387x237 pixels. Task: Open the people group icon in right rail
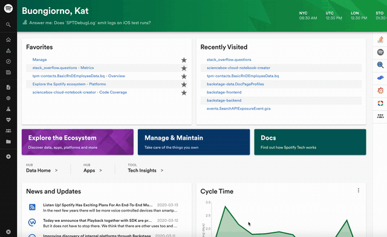[380, 116]
